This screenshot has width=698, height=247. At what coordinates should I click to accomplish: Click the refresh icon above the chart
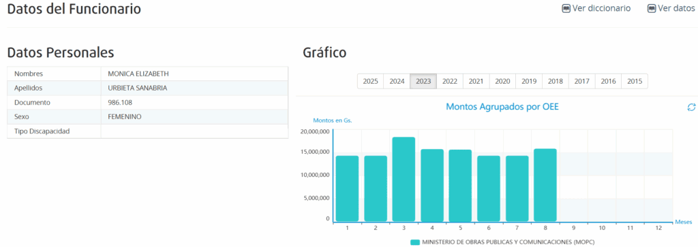click(691, 107)
